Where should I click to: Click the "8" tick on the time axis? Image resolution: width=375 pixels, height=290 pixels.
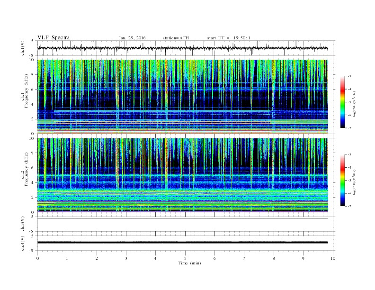click(x=274, y=258)
